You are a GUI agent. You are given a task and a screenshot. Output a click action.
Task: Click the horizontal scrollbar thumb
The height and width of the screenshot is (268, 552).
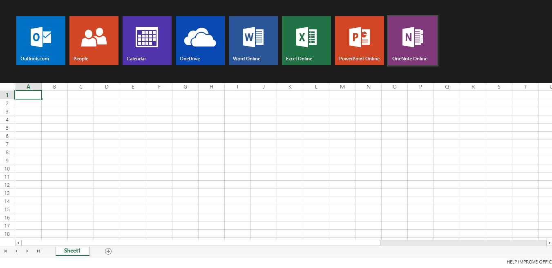(201, 243)
